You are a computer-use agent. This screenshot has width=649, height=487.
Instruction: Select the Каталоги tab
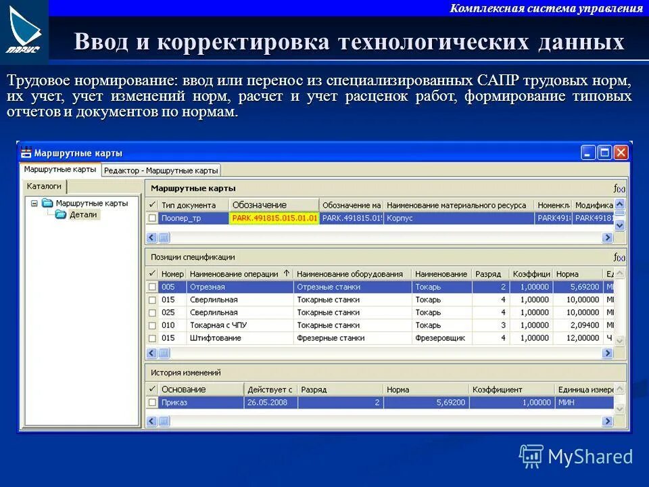pos(45,187)
